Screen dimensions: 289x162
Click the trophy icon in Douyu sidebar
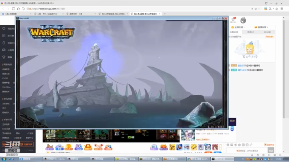coord(4,57)
